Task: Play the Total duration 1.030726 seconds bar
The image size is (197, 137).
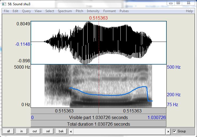Action: click(99, 124)
